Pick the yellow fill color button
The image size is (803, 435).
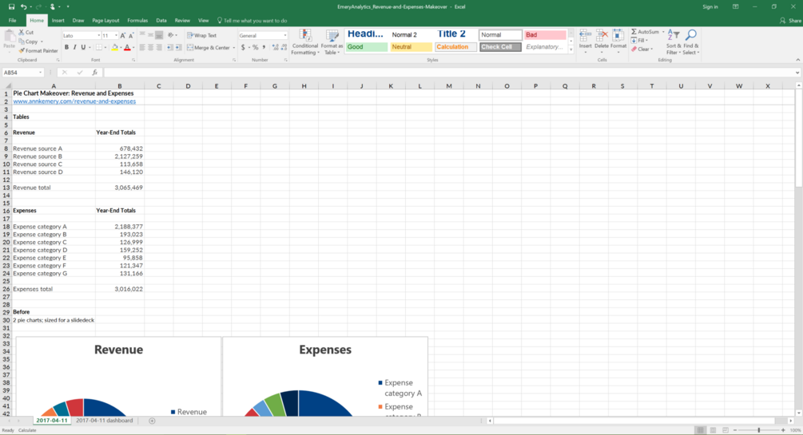(x=115, y=48)
